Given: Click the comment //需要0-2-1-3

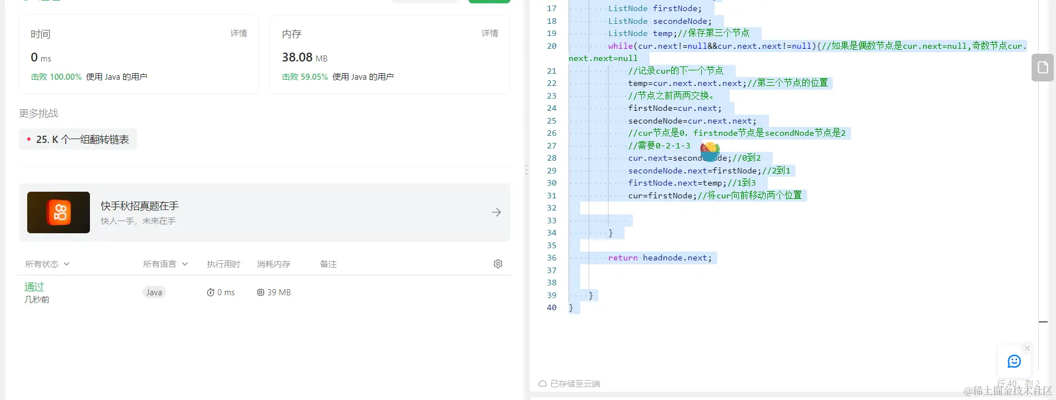Looking at the screenshot, I should click(659, 146).
